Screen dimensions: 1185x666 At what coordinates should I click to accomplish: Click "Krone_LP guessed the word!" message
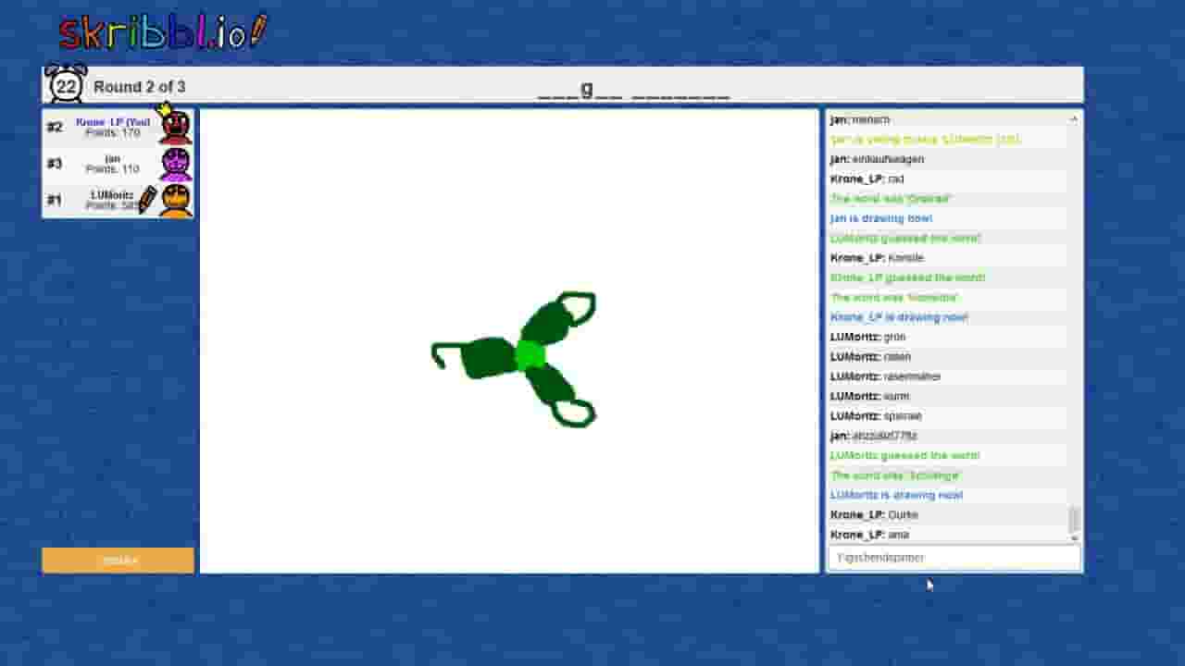(x=907, y=277)
